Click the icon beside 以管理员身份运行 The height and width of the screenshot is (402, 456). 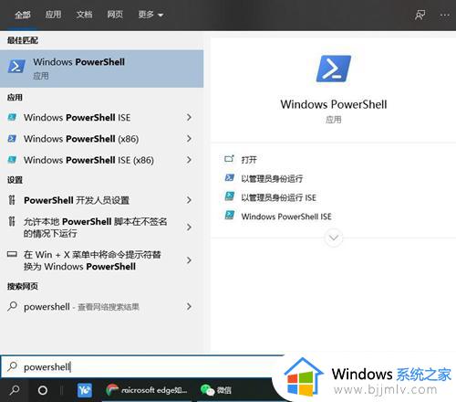pos(229,177)
